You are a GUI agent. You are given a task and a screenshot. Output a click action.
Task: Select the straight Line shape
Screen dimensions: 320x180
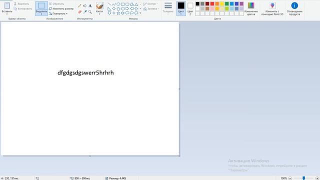click(109, 4)
